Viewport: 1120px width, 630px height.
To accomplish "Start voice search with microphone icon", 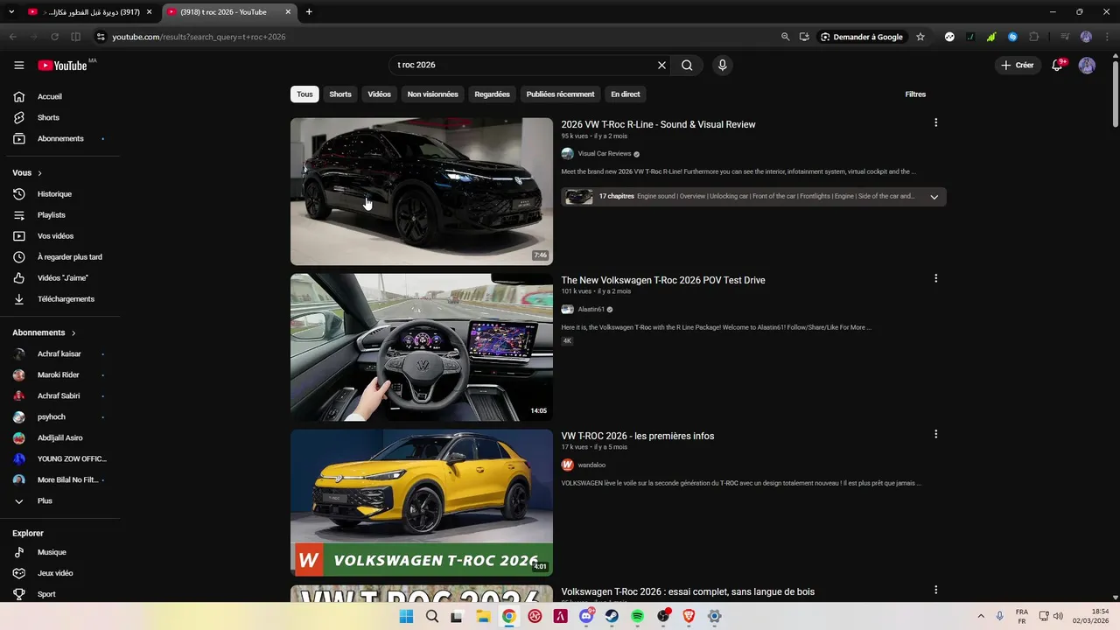I will click(722, 66).
